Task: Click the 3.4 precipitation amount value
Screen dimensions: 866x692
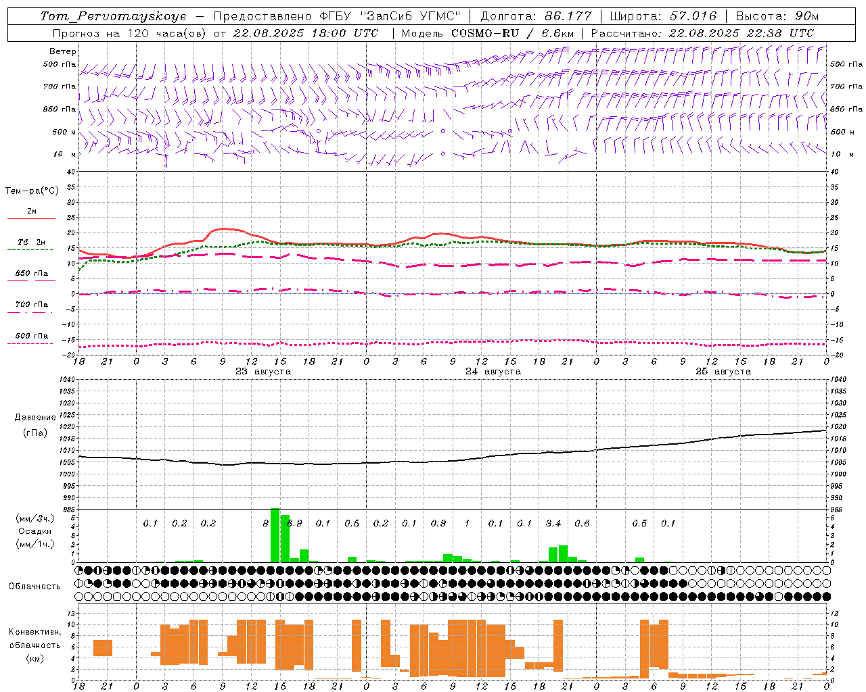Action: coord(553,523)
